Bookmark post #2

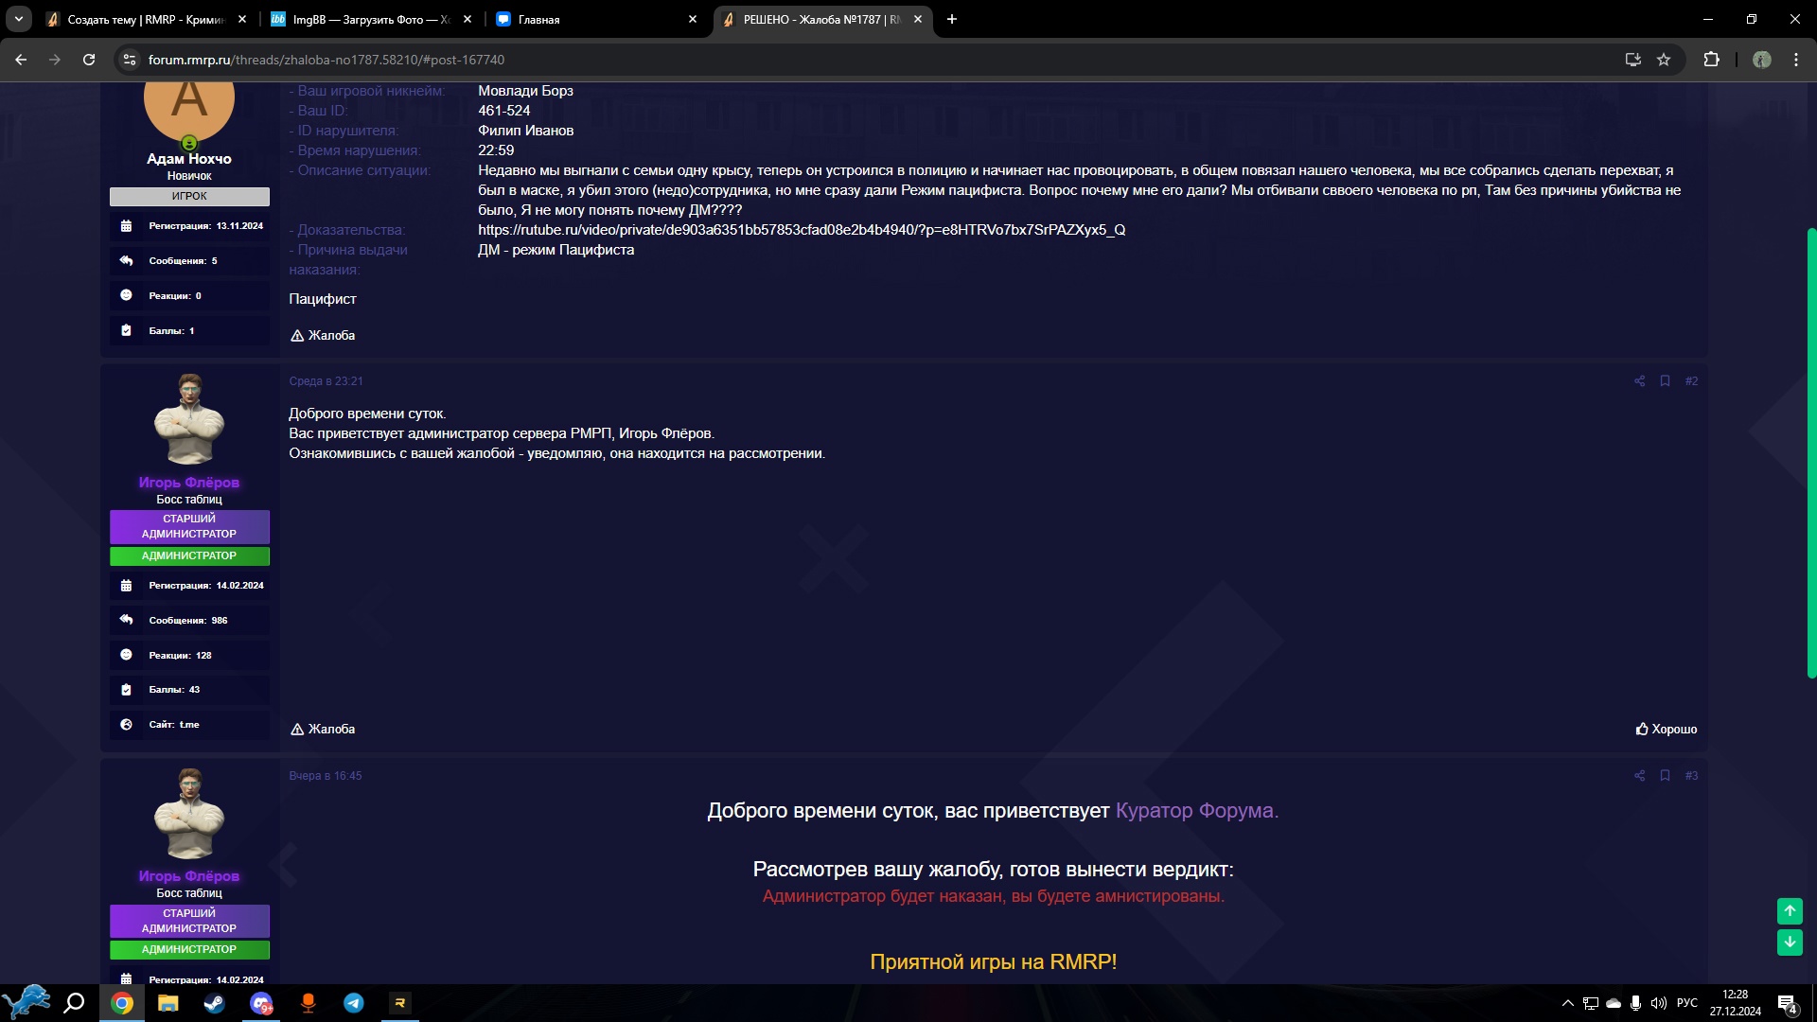coord(1665,381)
